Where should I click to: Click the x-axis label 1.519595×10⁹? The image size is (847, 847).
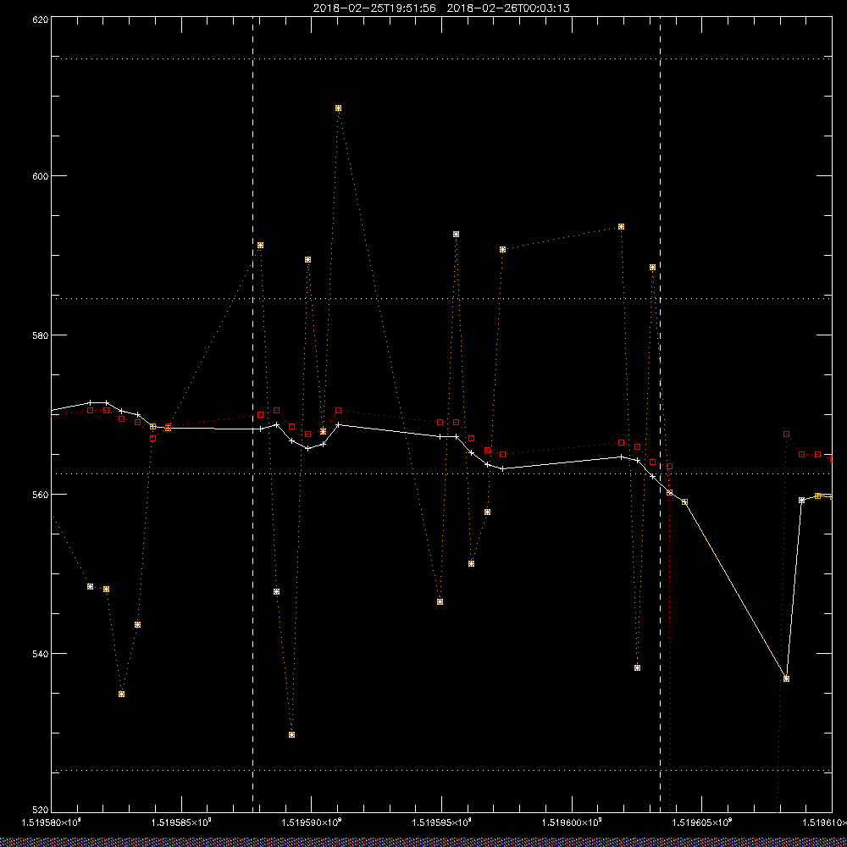[x=442, y=822]
